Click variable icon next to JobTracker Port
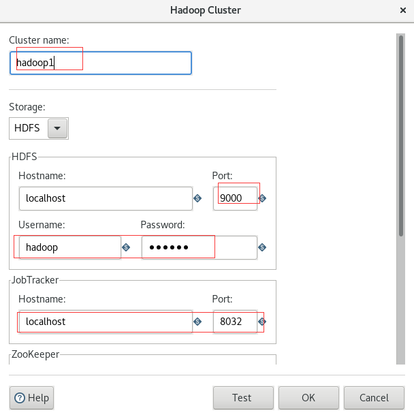Screen dimensions: 414x417 pos(262,322)
